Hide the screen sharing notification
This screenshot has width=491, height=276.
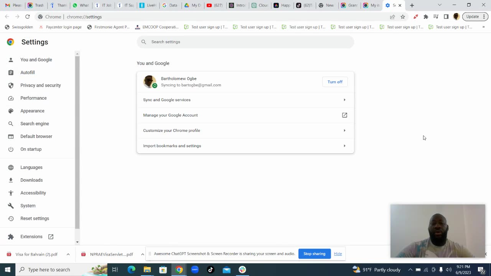click(338, 254)
